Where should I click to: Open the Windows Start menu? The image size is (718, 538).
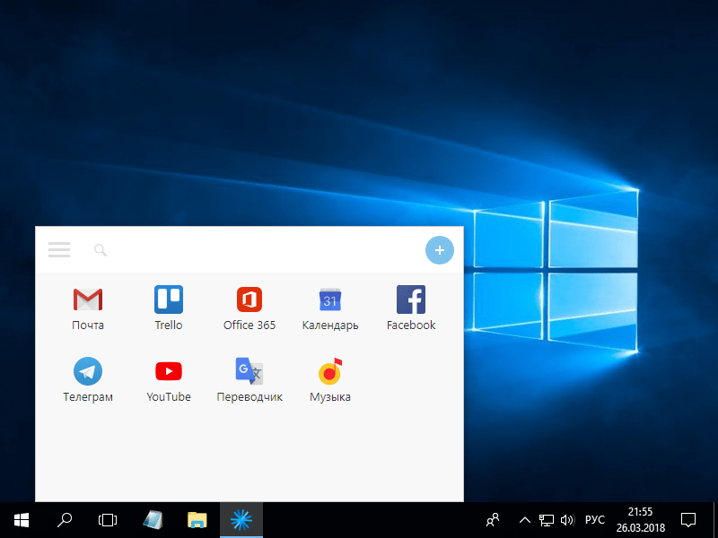(22, 519)
